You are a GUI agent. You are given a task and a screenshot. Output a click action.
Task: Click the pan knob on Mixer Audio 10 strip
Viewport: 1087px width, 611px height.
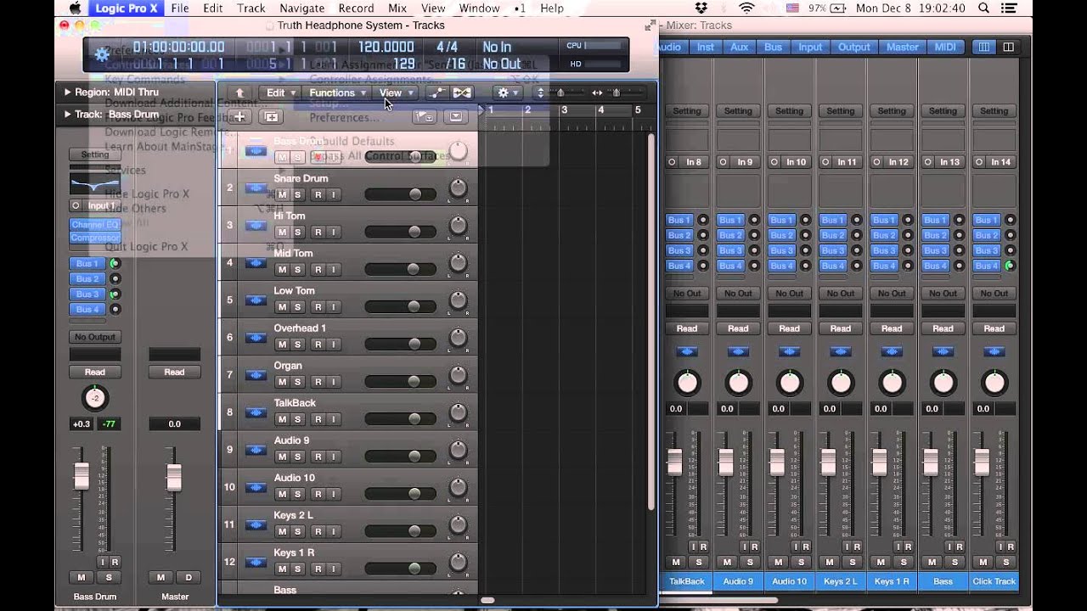pos(790,383)
